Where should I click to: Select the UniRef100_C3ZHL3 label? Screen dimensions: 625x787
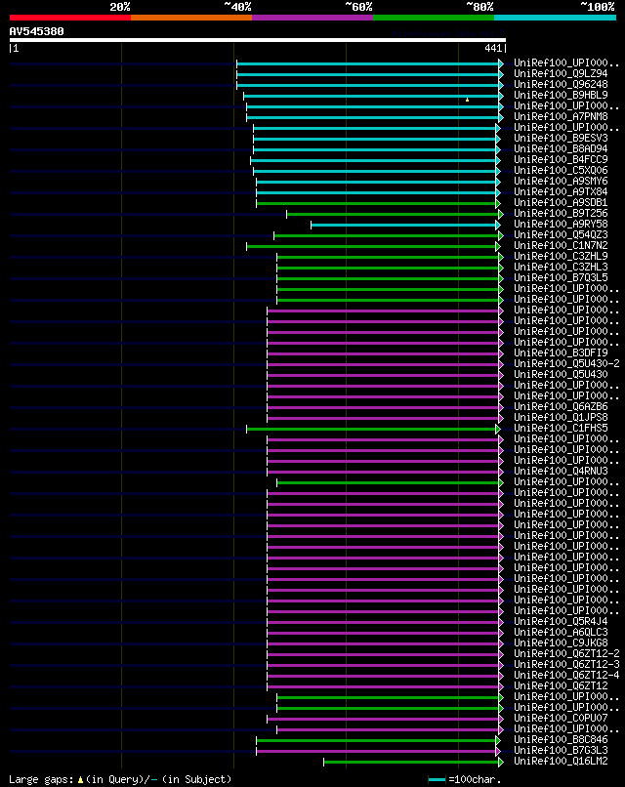[561, 267]
